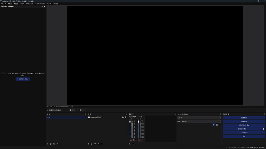Open preview scaling dropdown arrow
The height and width of the screenshot is (149, 266).
(72, 107)
